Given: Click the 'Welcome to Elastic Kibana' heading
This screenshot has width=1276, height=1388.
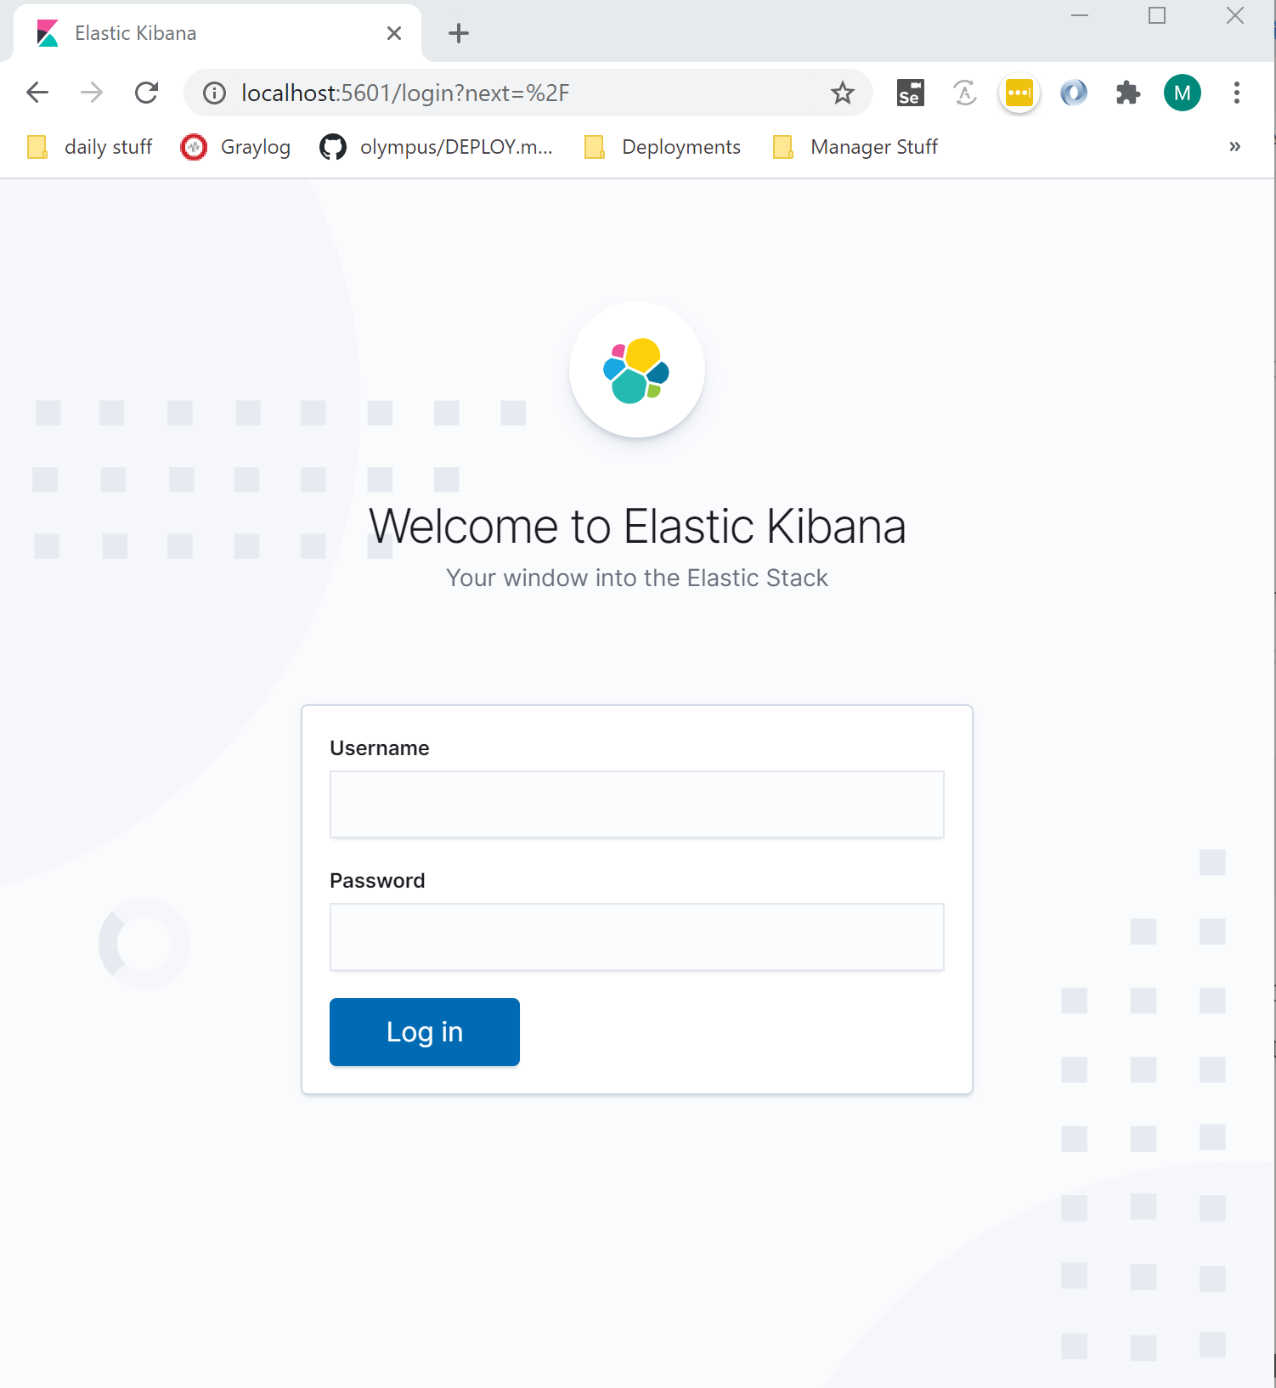Looking at the screenshot, I should coord(637,526).
